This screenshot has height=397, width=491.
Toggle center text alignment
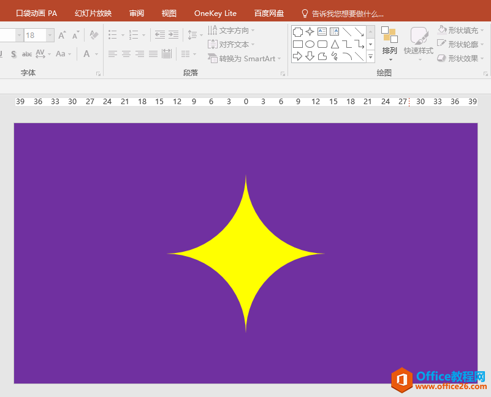click(x=126, y=54)
